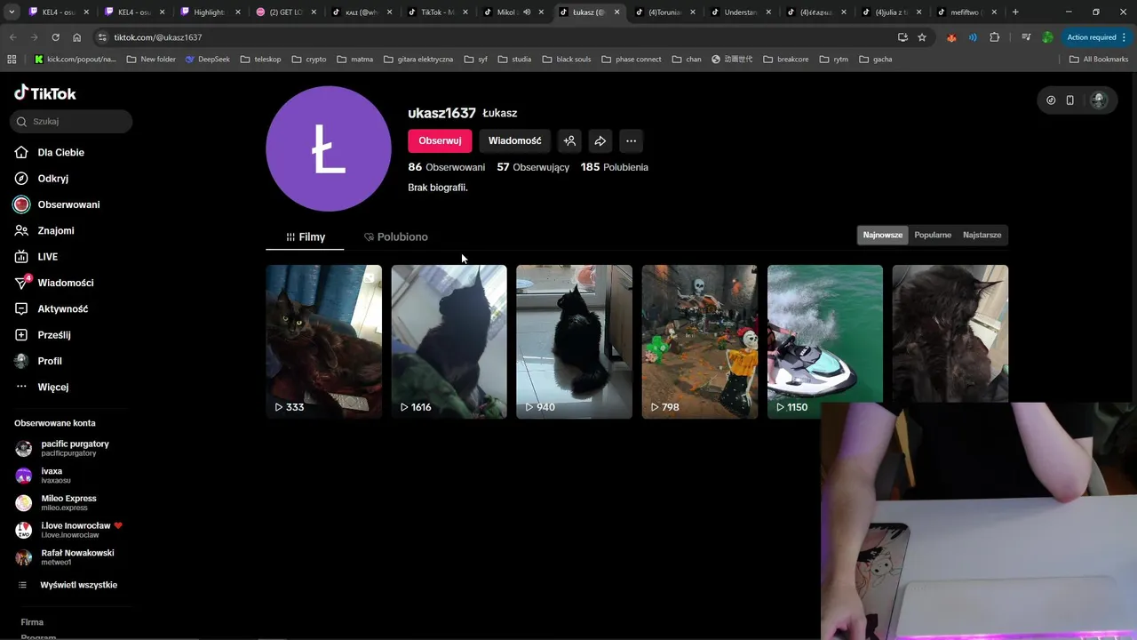Screen dimensions: 1137x640
Task: Open the browser apps grid icon
Action: point(12,60)
